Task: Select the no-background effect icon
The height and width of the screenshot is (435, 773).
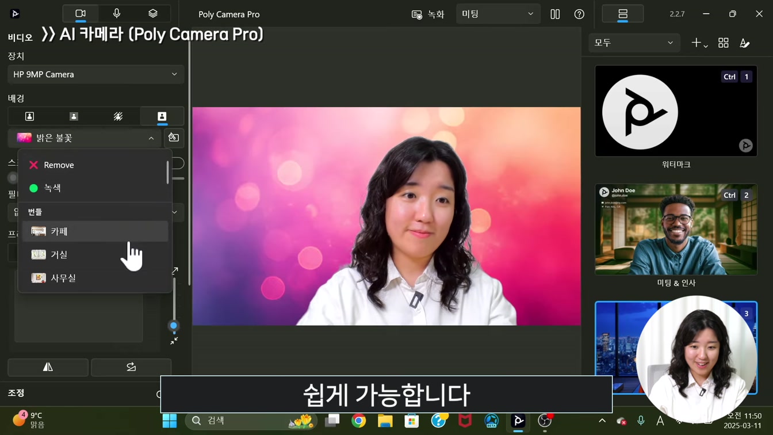Action: coord(30,116)
